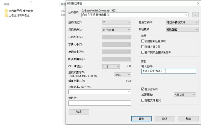Tick the 压缩共享文件 checkbox
This screenshot has height=125, width=201.
[143, 47]
